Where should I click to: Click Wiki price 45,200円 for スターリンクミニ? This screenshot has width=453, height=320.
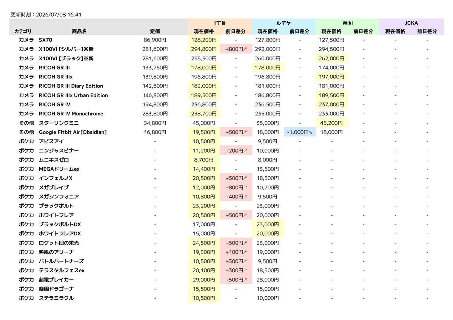332,123
